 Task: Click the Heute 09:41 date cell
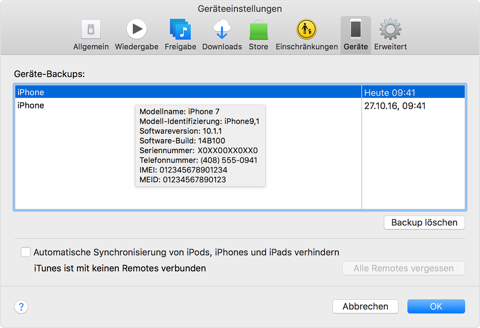point(413,92)
